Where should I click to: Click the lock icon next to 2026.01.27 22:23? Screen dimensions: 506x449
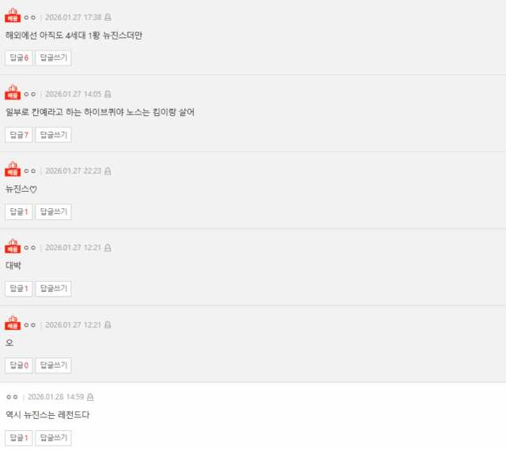tap(108, 171)
